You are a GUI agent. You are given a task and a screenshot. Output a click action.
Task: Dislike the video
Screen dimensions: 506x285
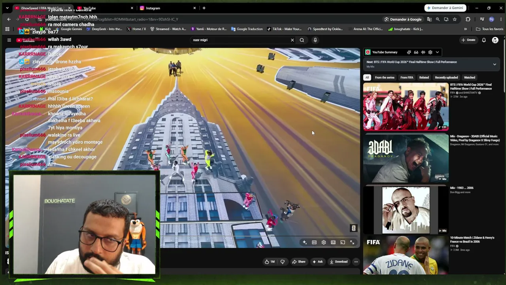click(x=282, y=262)
